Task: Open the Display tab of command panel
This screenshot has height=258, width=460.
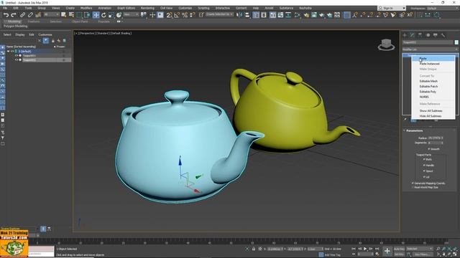Action: coord(436,35)
